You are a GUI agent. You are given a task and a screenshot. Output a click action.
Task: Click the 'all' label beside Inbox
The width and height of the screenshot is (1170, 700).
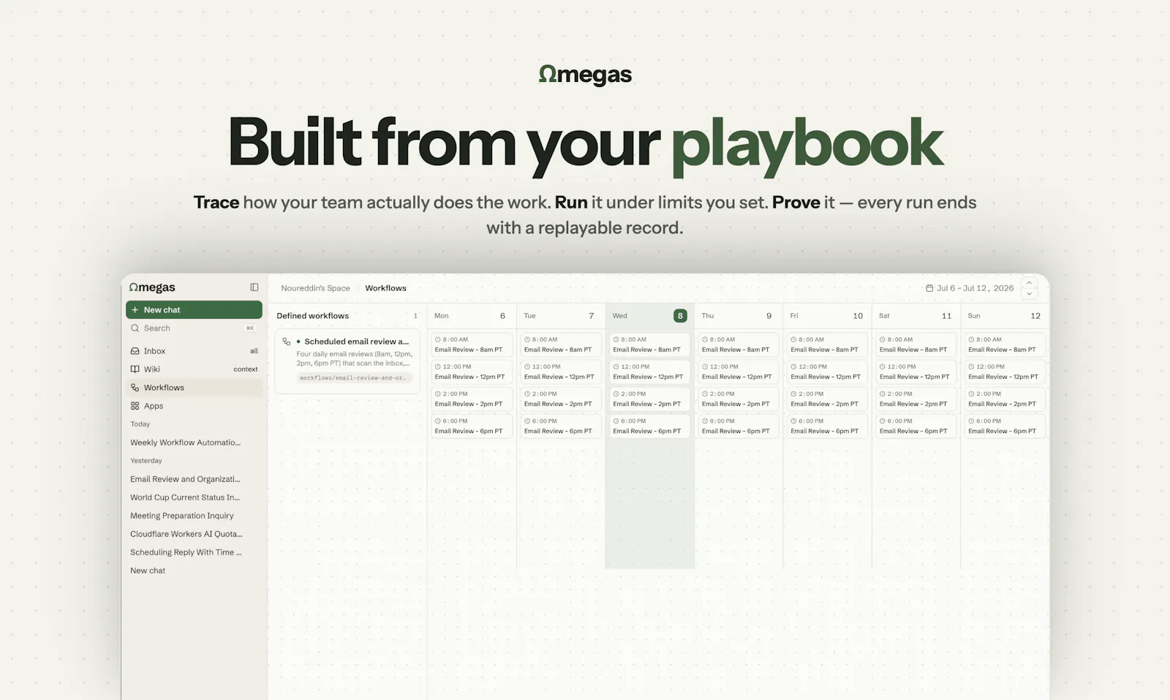(x=254, y=351)
